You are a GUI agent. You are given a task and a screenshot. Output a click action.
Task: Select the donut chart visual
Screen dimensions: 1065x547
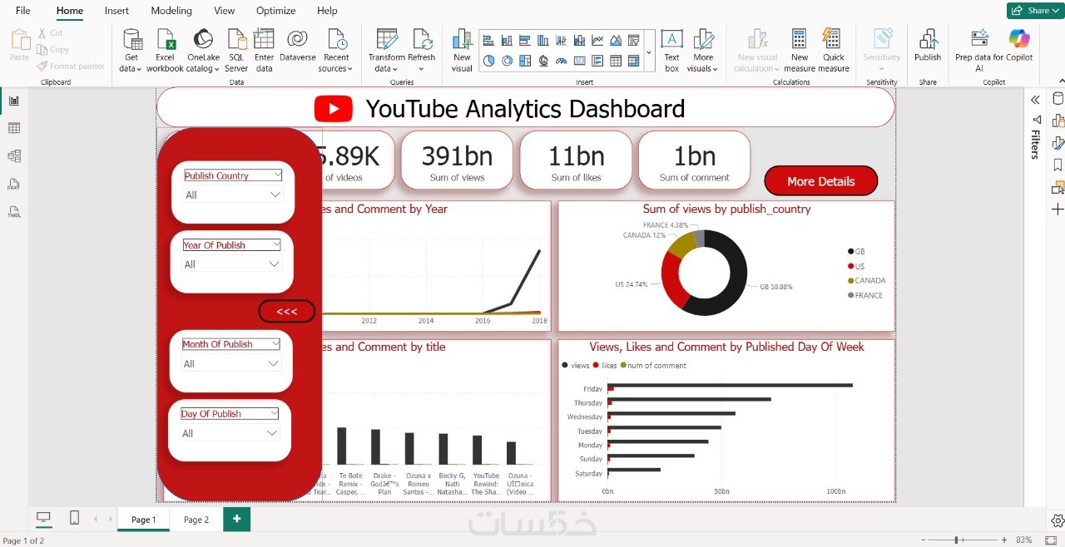click(x=507, y=61)
